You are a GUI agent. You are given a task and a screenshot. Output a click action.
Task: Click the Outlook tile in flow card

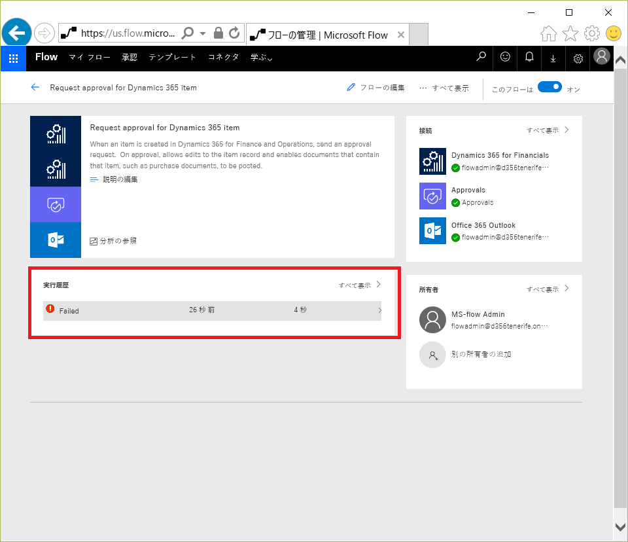click(x=56, y=240)
